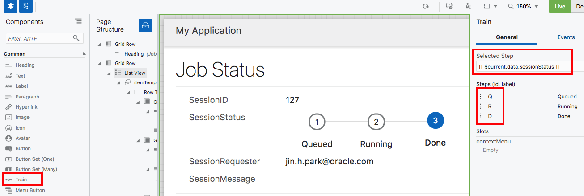Click the reload page arrow icon

426,6
